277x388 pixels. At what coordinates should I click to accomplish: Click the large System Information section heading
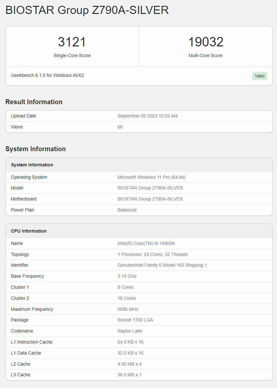point(36,149)
